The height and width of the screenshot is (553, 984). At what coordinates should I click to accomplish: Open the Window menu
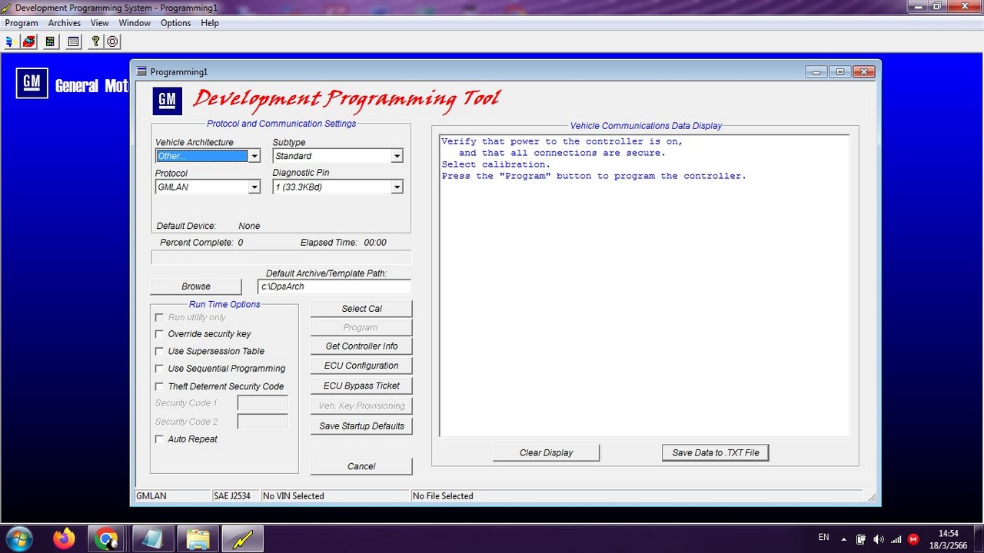[135, 23]
